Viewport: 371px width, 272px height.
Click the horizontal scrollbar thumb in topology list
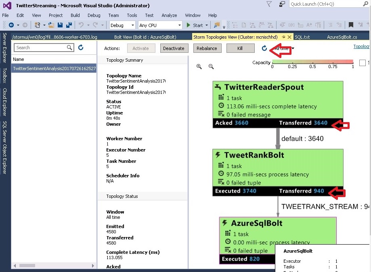(x=27, y=266)
